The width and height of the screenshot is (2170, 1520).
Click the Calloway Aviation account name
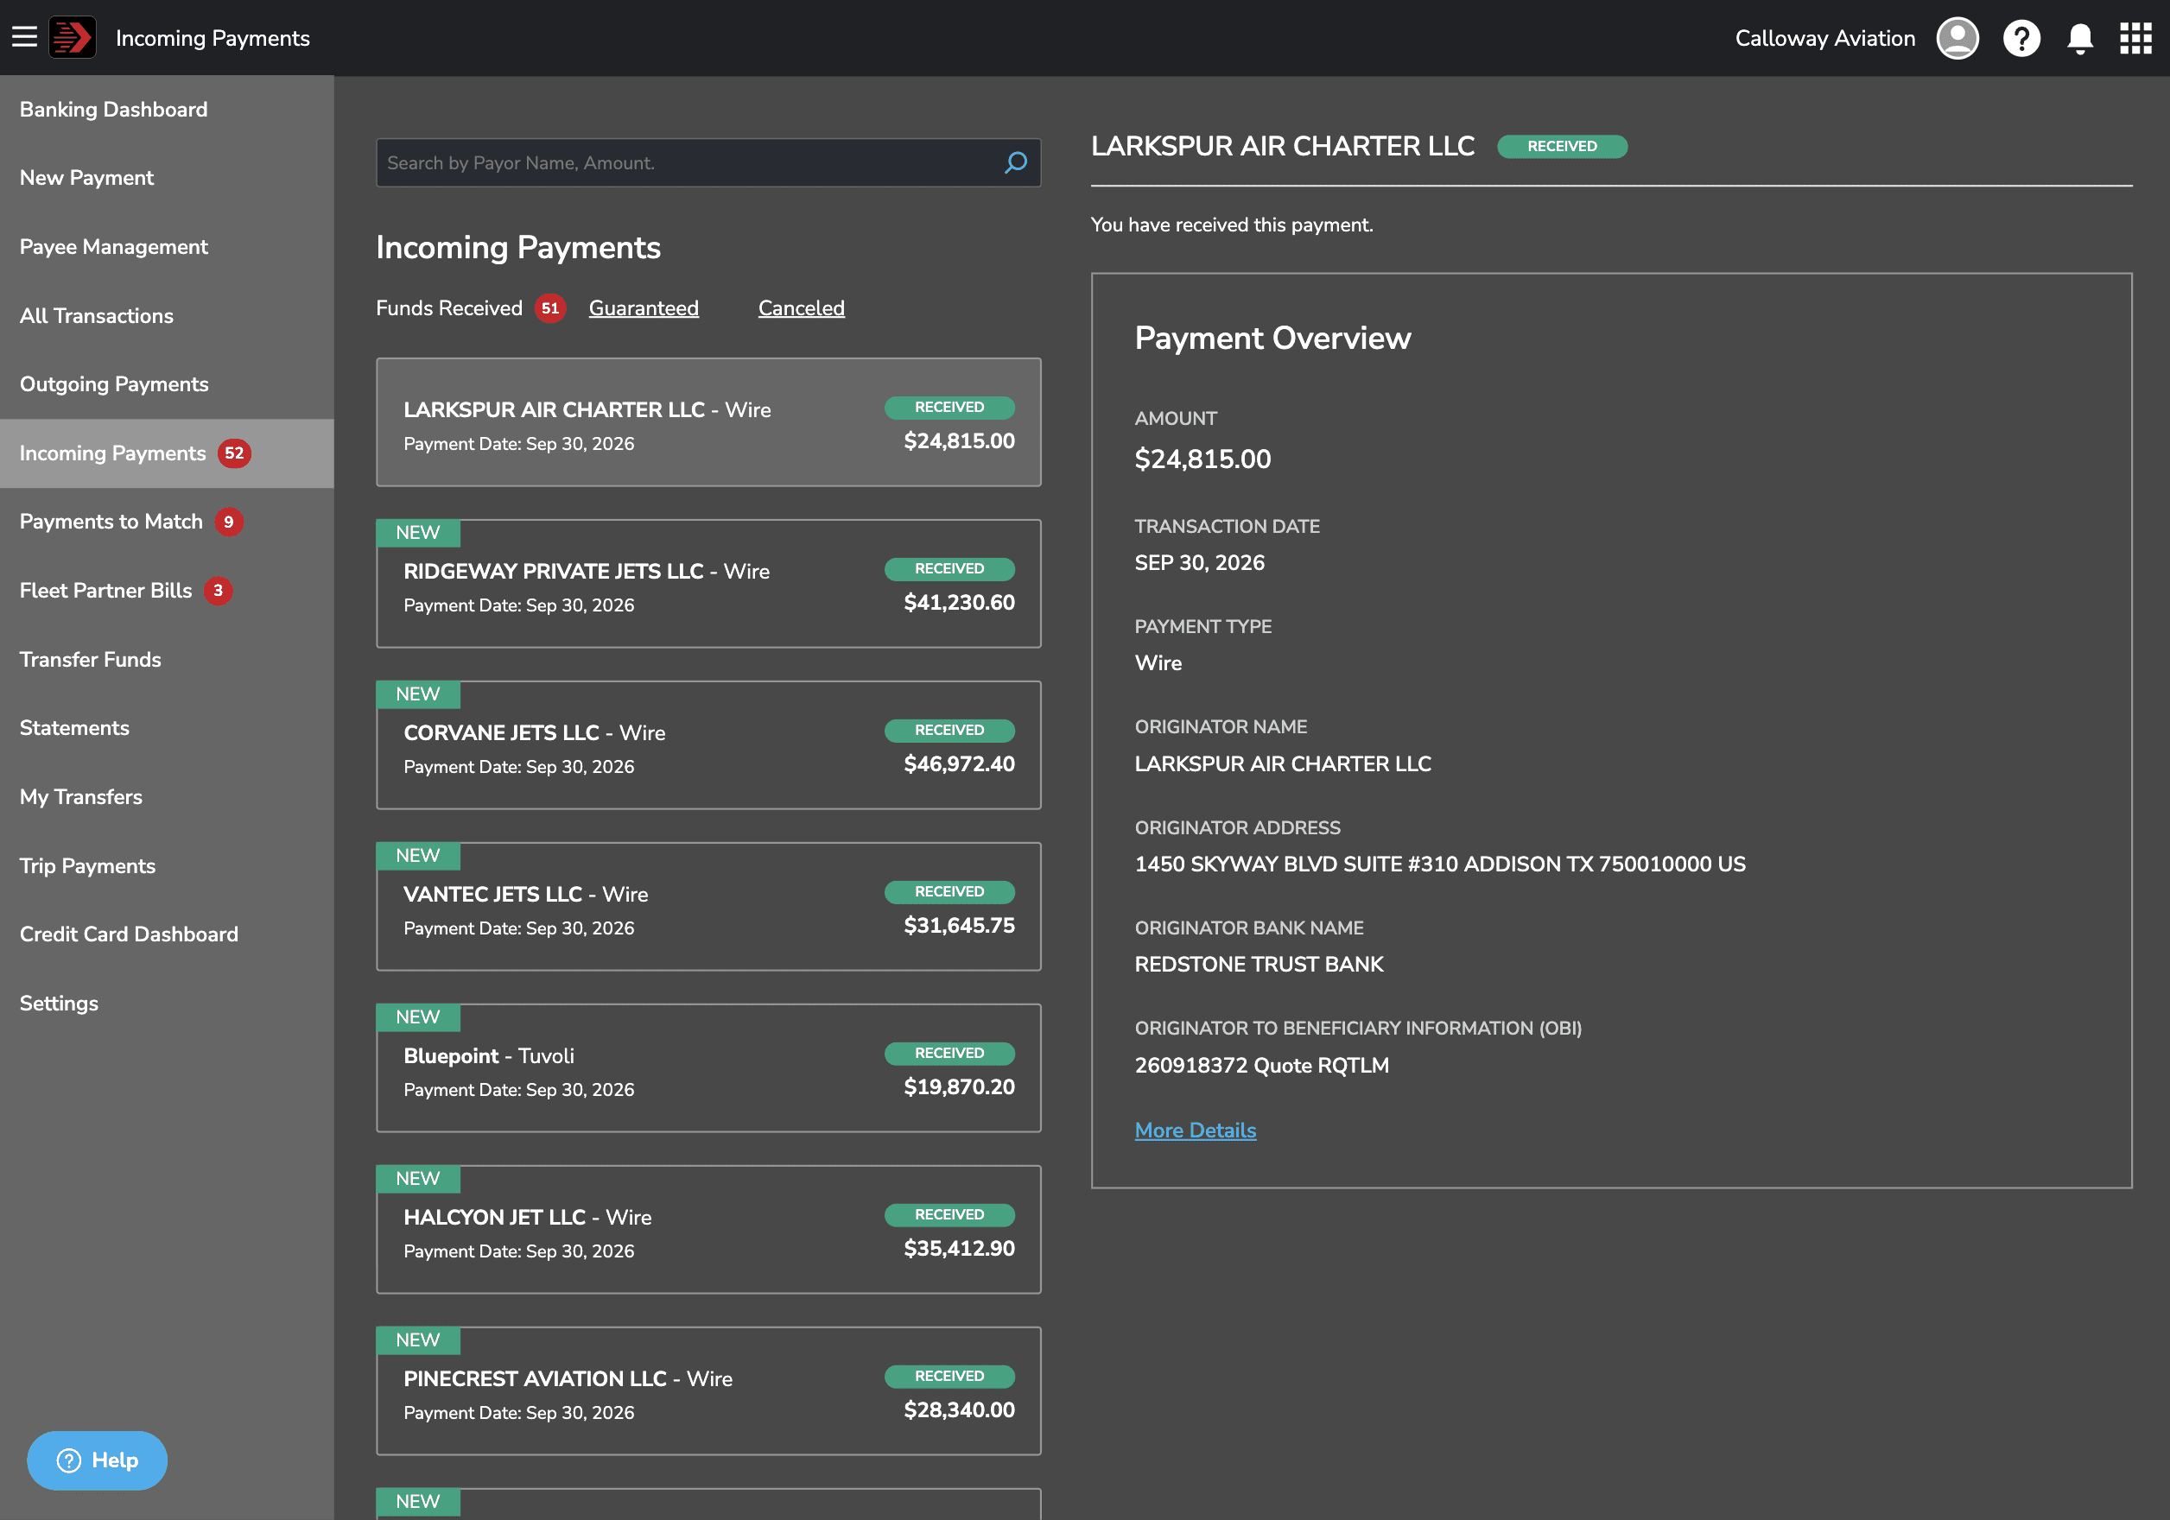1825,38
